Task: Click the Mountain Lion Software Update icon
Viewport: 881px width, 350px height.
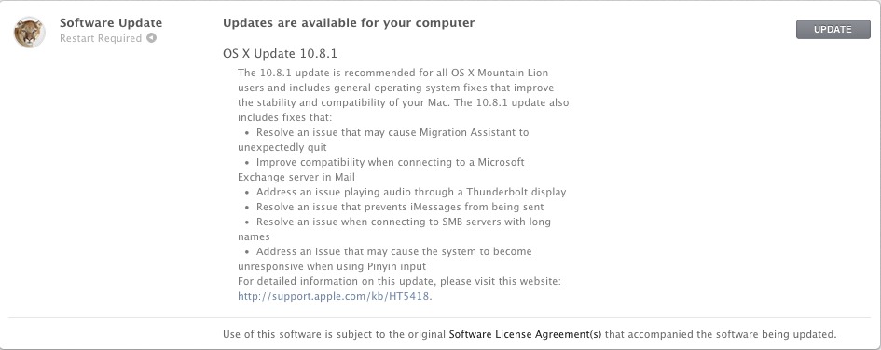Action: (x=30, y=32)
